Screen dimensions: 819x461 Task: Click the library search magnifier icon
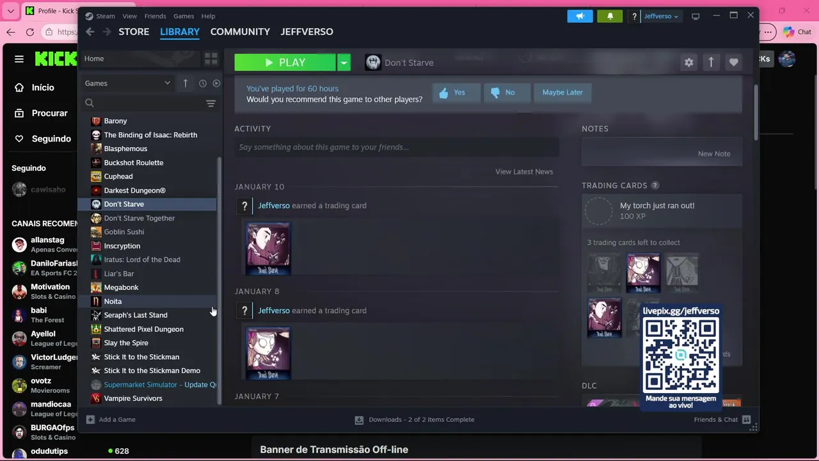click(90, 103)
